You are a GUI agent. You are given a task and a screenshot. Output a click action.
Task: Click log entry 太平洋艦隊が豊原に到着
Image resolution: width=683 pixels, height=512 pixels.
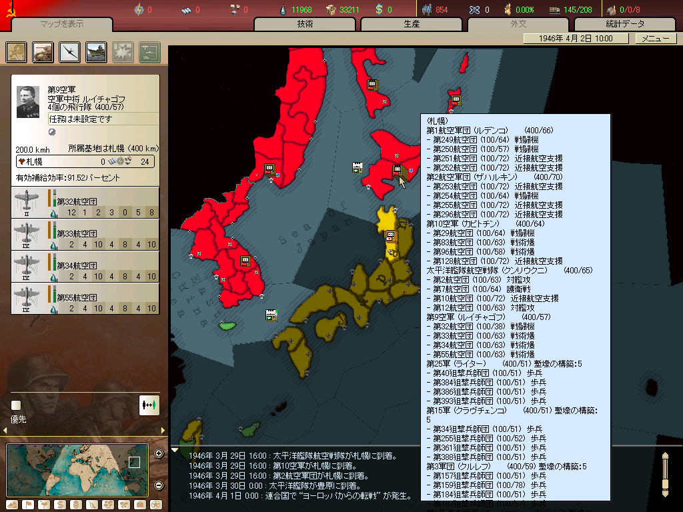[x=274, y=485]
